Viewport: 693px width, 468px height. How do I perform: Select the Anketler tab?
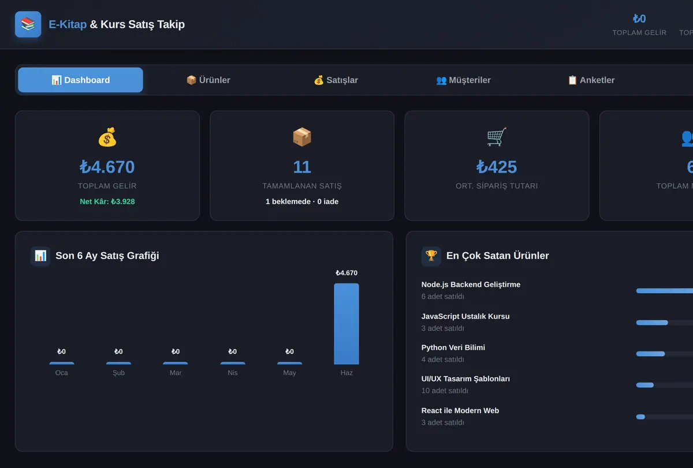point(591,80)
